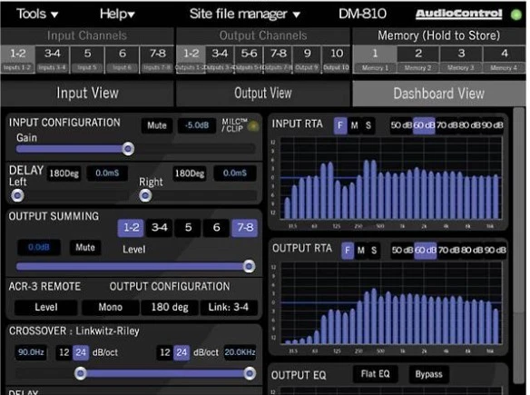The width and height of the screenshot is (530, 395).
Task: Select Input Channels 7-8
Action: click(x=157, y=59)
